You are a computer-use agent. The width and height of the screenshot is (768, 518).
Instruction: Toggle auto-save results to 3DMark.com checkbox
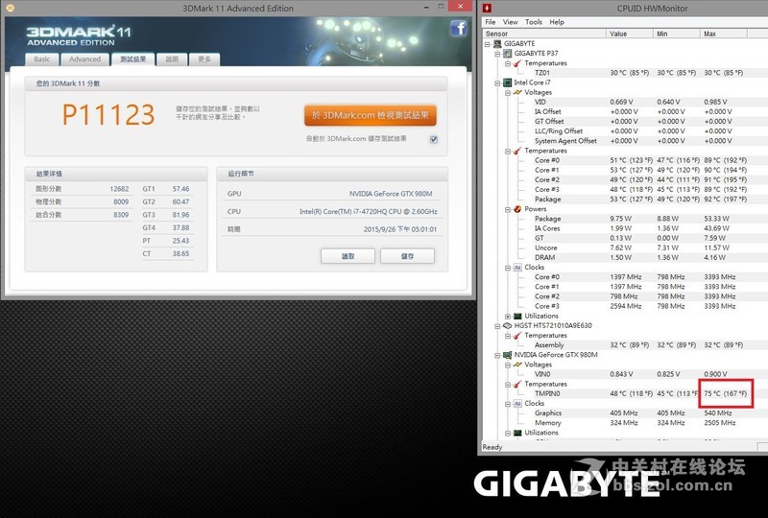[434, 139]
